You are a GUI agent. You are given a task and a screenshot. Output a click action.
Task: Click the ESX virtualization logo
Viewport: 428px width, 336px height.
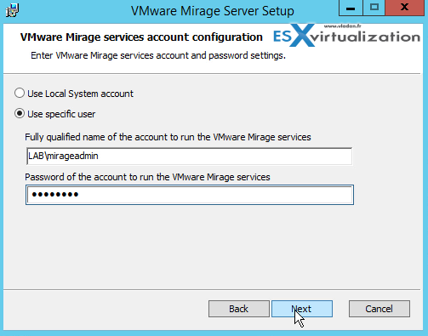346,37
